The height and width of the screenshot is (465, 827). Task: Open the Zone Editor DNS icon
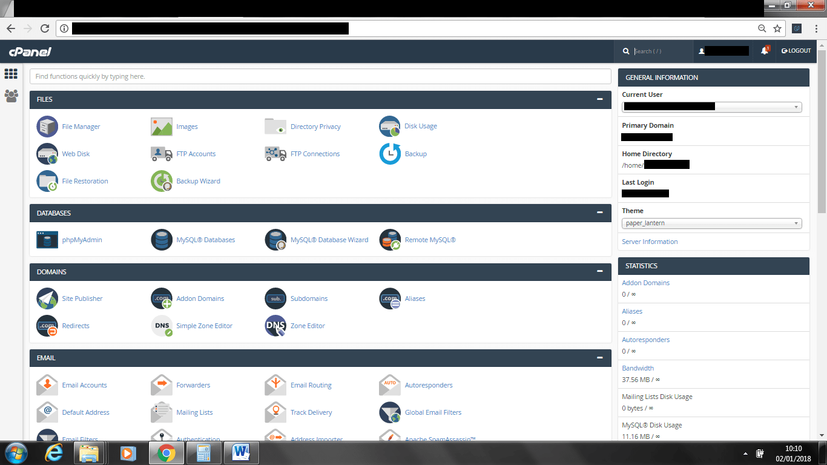click(x=275, y=326)
